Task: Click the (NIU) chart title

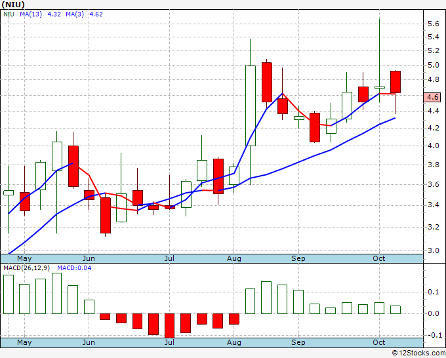Action: (13, 5)
